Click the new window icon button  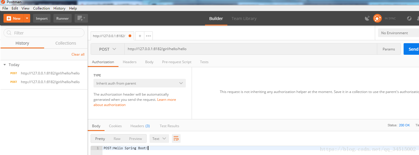click(81, 18)
